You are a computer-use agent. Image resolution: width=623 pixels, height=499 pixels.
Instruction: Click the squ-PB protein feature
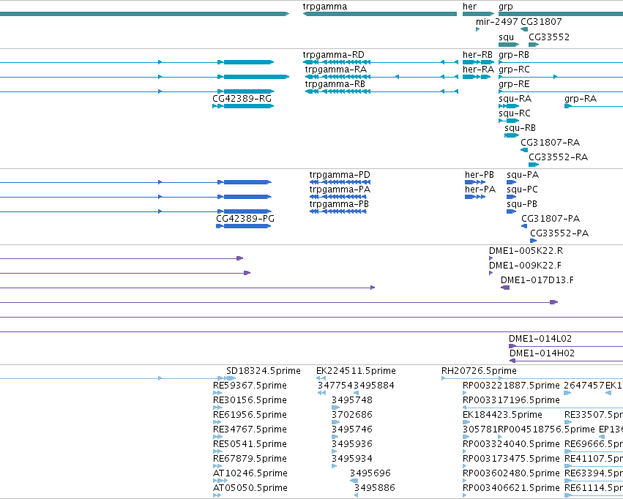pyautogui.click(x=511, y=211)
